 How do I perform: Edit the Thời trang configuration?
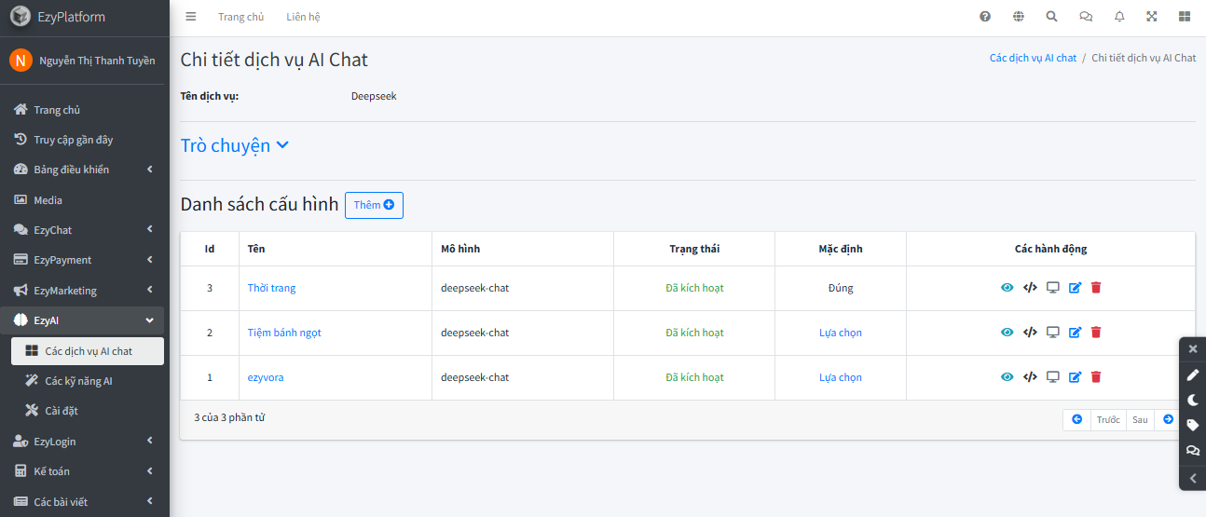1075,288
